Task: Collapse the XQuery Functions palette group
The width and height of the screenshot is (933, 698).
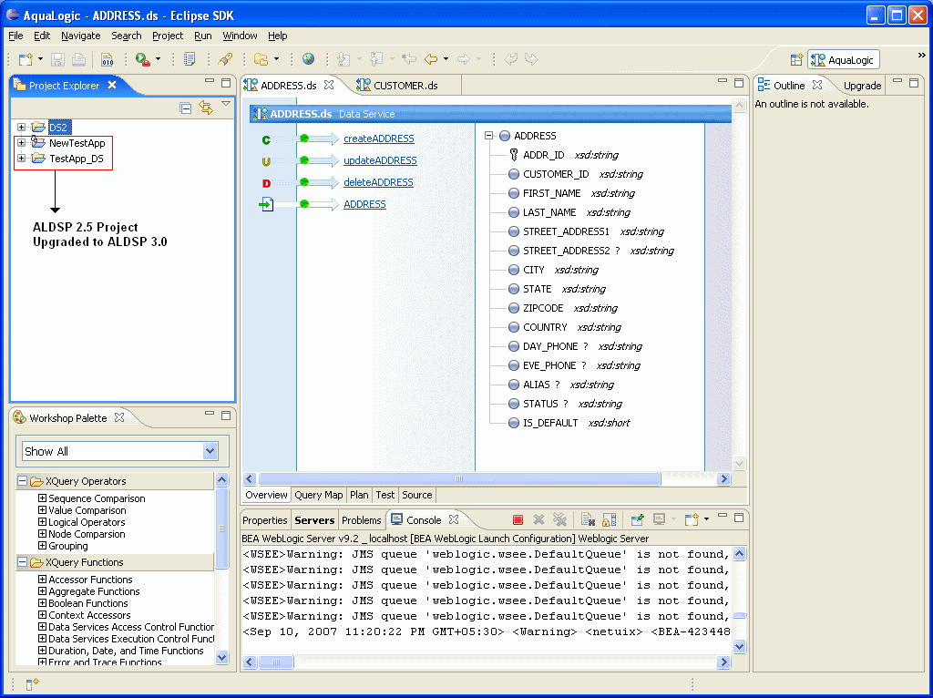Action: click(x=22, y=561)
